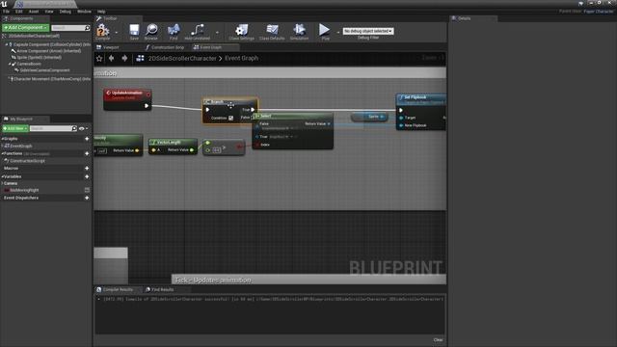Open Class Defaults from the toolbar
Viewport: 617px width, 347px height.
pyautogui.click(x=272, y=32)
